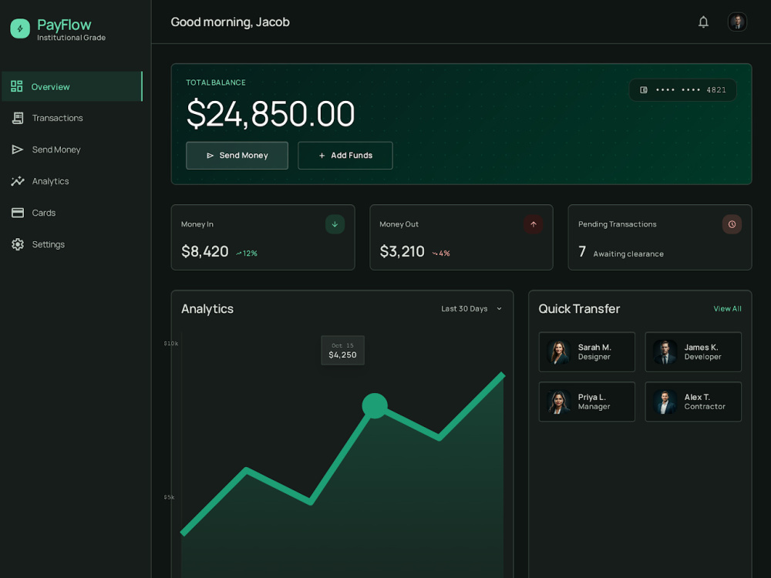Screen dimensions: 771x578
Task: Click the wallet icon beside masked card number
Action: pyautogui.click(x=644, y=90)
